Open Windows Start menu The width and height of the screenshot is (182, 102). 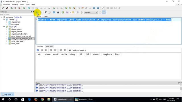pos(3,99)
